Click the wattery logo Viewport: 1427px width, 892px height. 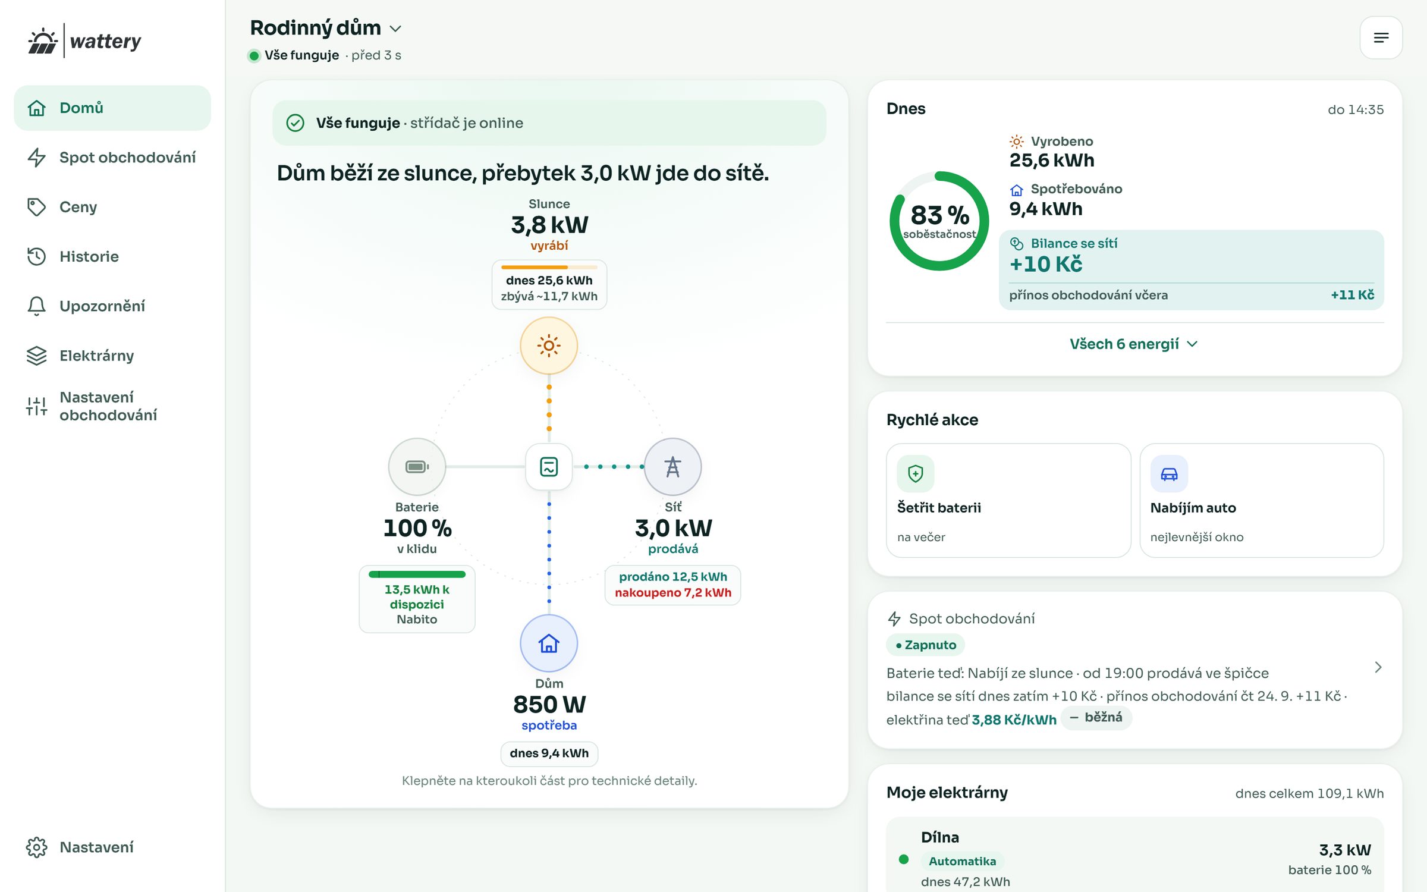click(x=84, y=41)
